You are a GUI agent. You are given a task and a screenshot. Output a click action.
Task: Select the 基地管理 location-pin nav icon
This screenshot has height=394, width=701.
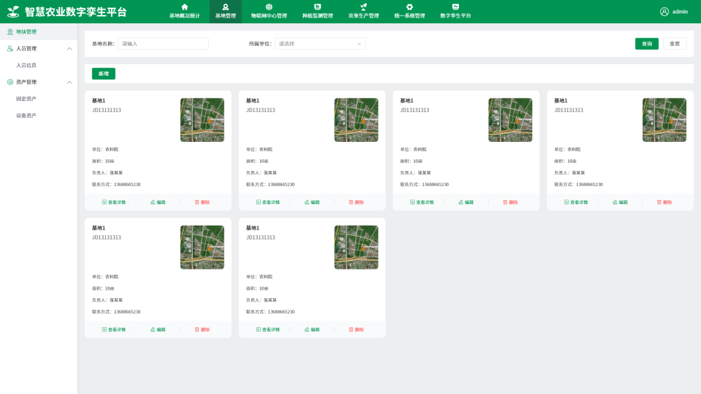tap(225, 7)
